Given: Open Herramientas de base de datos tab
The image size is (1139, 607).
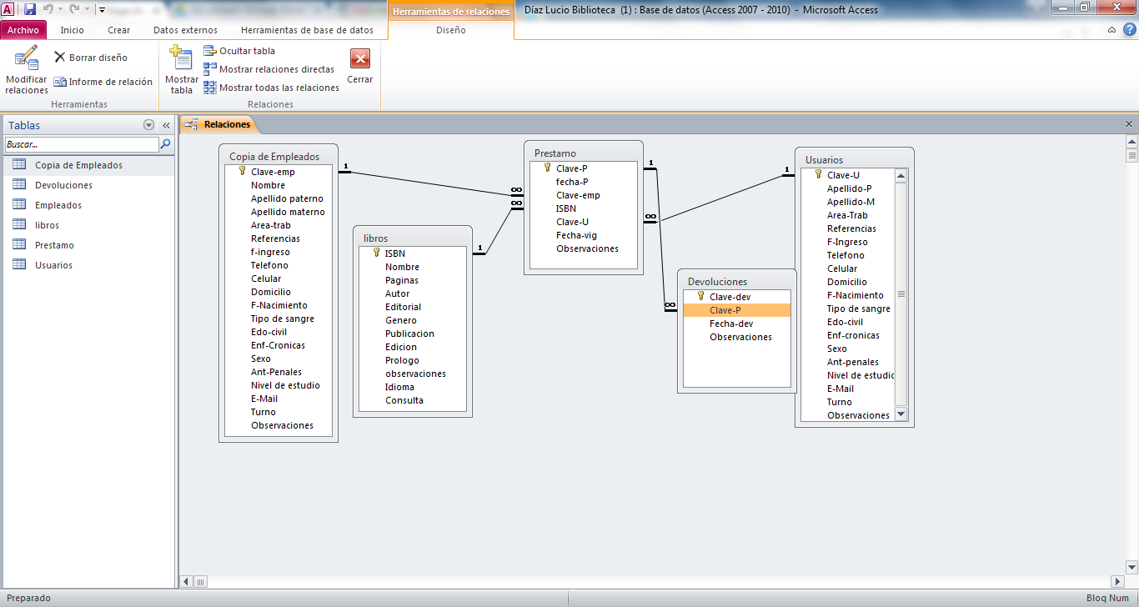Looking at the screenshot, I should pos(307,30).
